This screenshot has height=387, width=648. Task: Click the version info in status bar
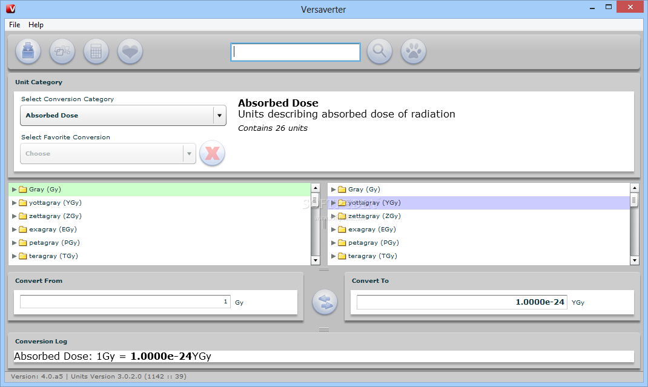[x=98, y=377]
